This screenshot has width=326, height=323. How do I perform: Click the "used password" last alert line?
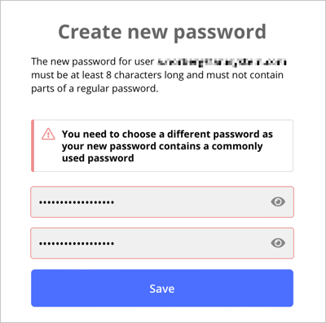[x=98, y=158]
